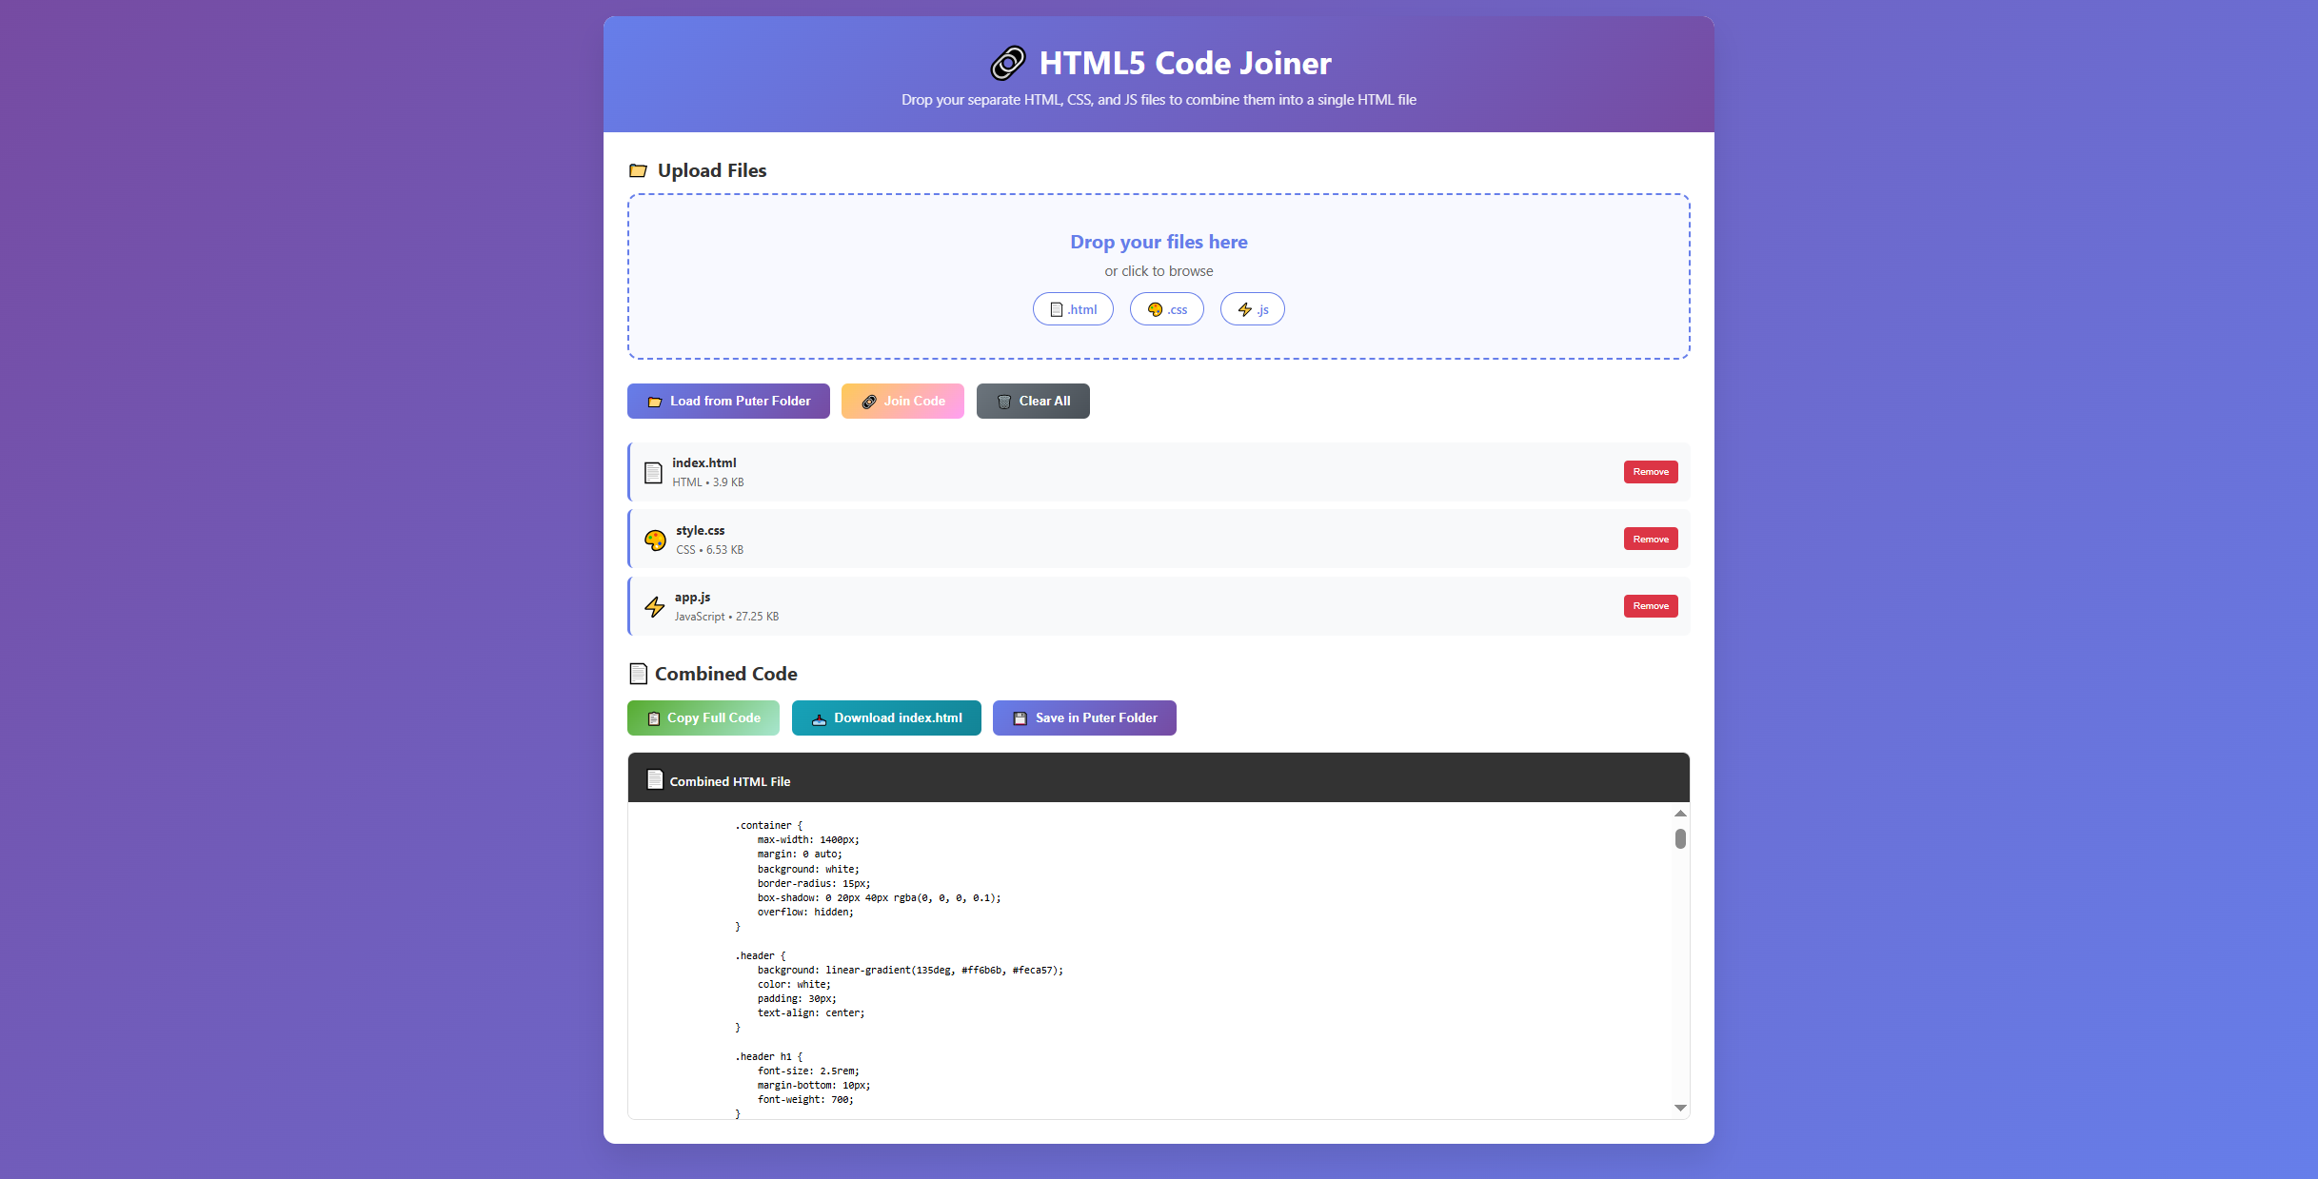Clear all uploaded files with Clear All

1033,401
